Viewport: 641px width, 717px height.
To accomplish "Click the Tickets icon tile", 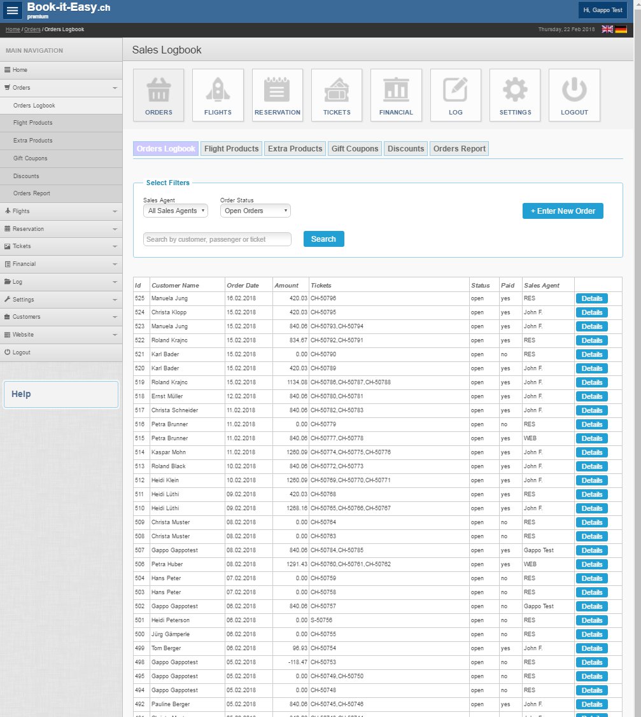I will pos(337,95).
